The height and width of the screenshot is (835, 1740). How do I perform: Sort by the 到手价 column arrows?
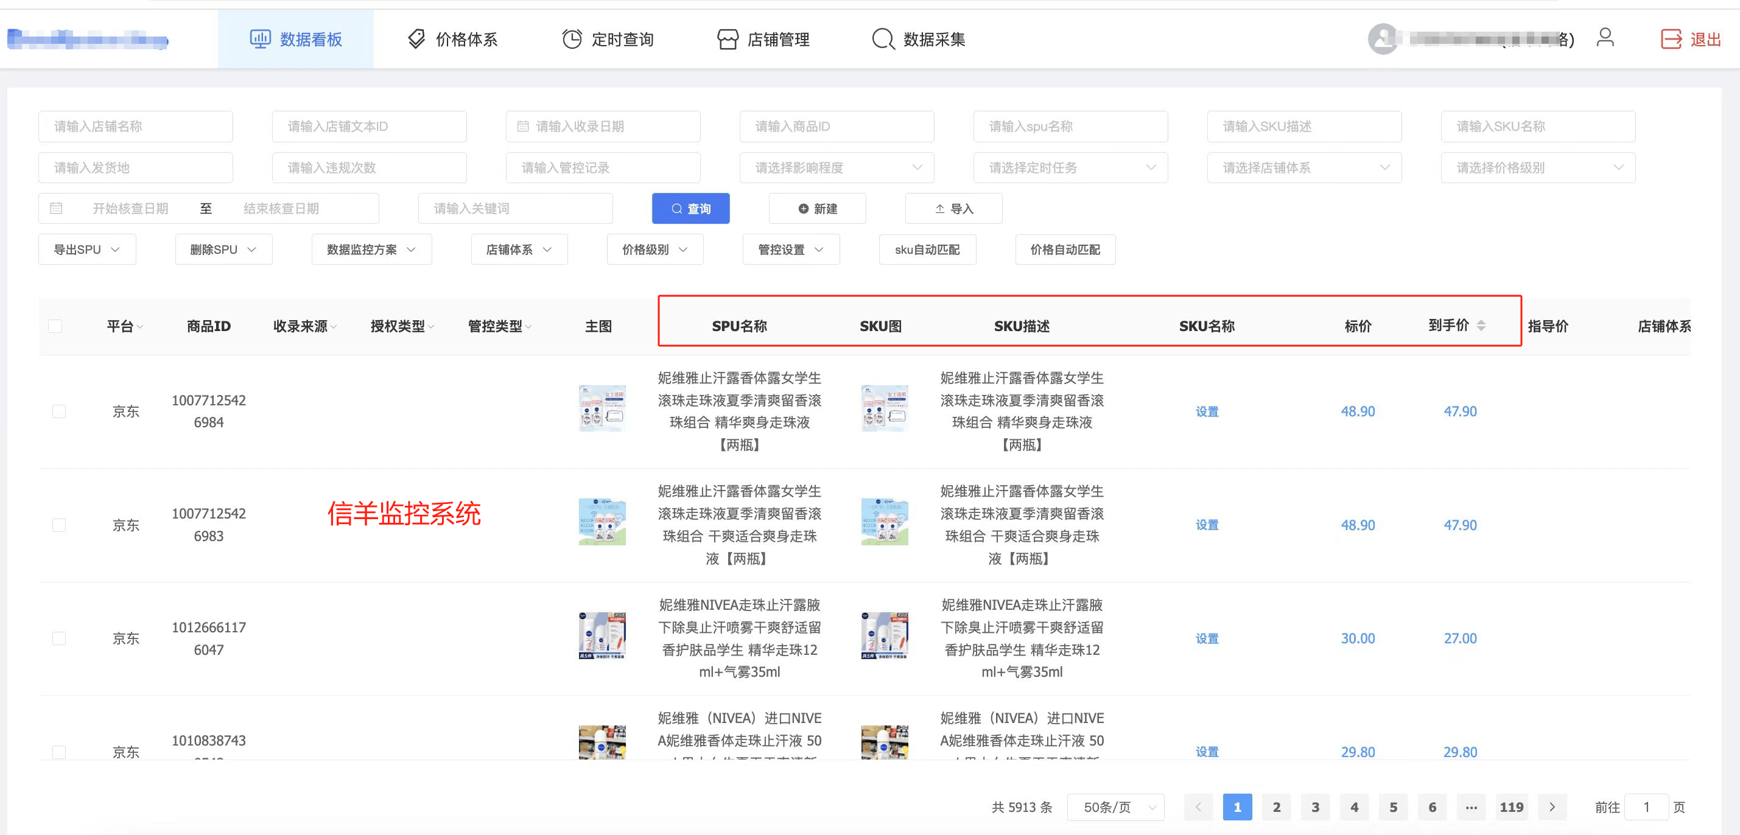tap(1481, 326)
